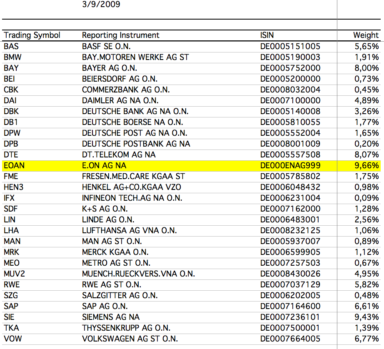Click weight value 8,00%
This screenshot has height=349, width=384.
[367, 68]
